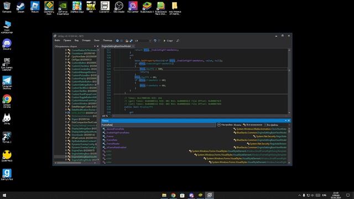Select the Telegram Desktop icon
354x199 pixels.
tap(7, 82)
